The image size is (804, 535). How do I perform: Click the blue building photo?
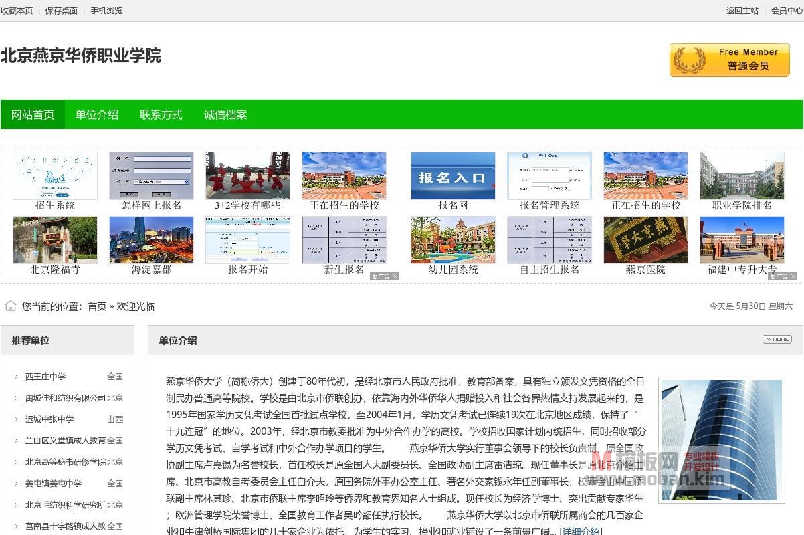[722, 440]
